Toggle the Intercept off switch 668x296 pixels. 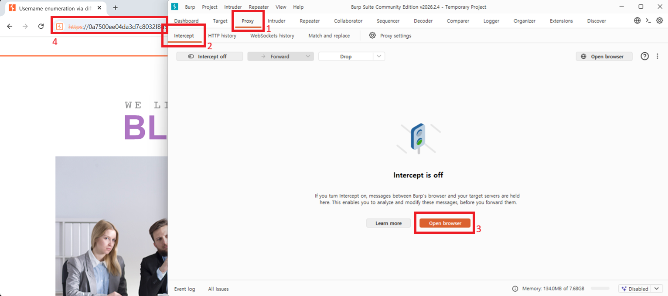(x=191, y=57)
